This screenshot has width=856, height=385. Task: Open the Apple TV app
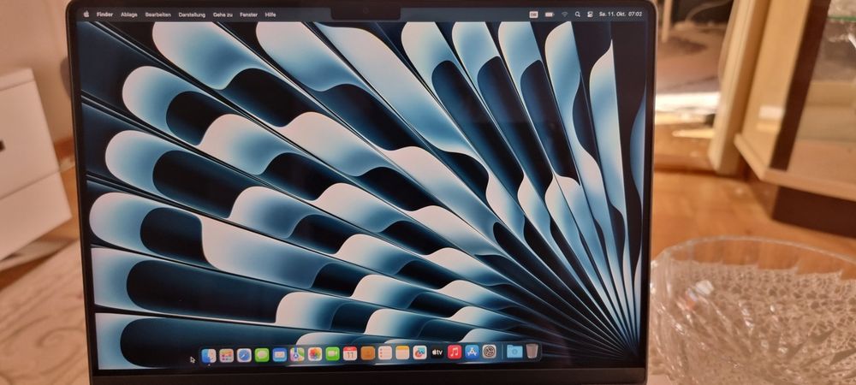(437, 352)
